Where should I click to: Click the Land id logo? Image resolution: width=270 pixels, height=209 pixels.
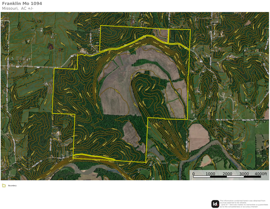pyautogui.click(x=215, y=204)
